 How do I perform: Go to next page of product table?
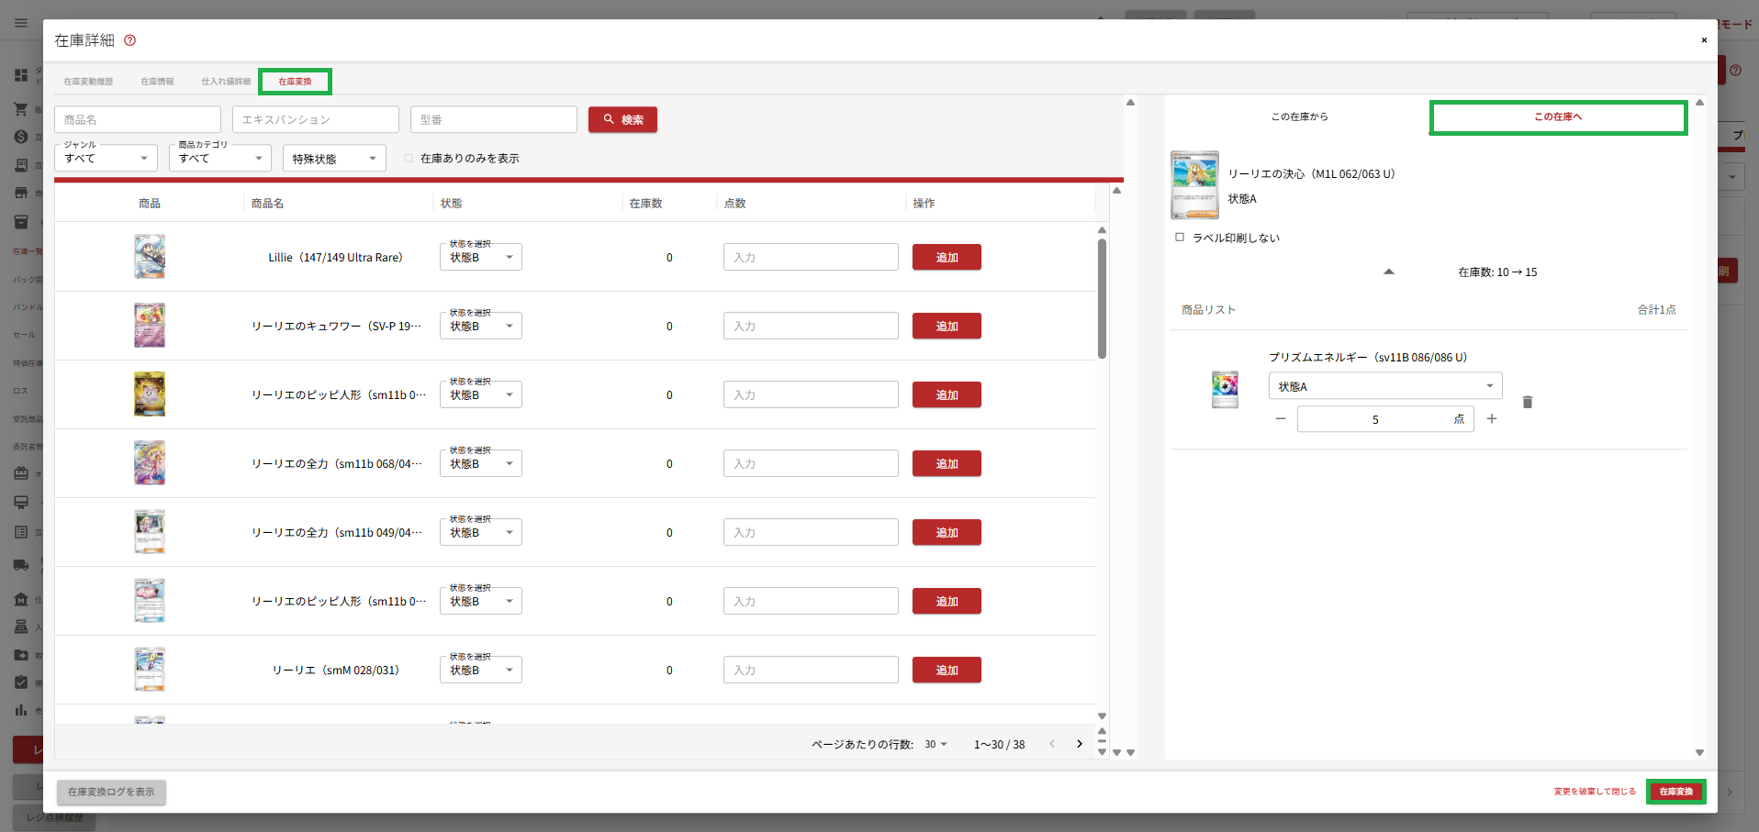[1079, 744]
